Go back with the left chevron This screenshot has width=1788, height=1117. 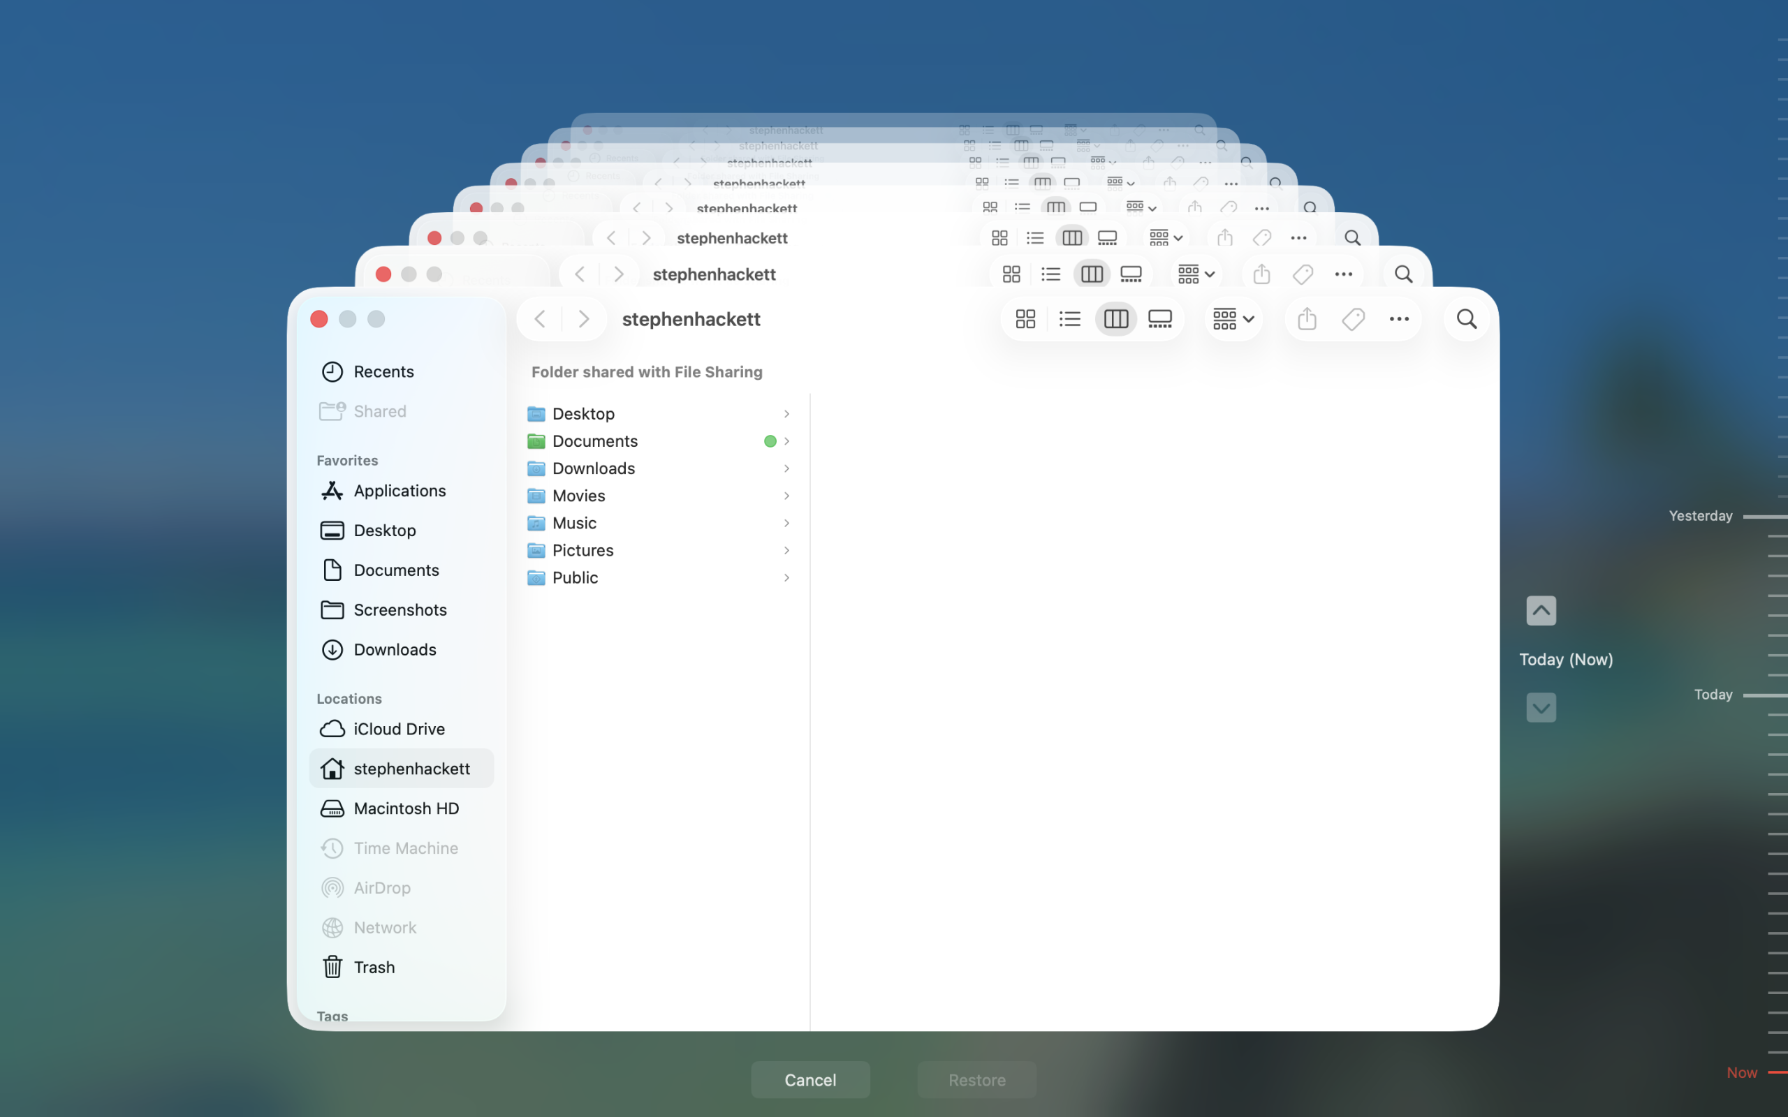[x=540, y=319]
